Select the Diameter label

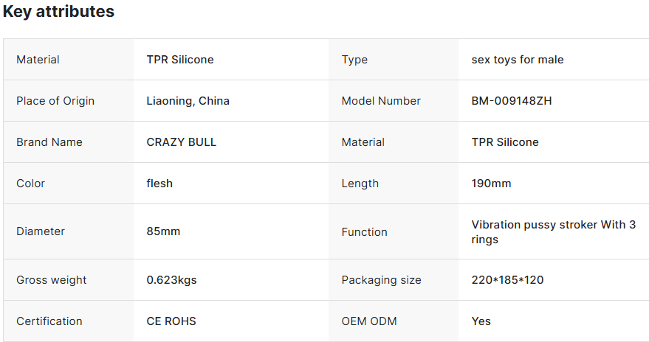41,231
